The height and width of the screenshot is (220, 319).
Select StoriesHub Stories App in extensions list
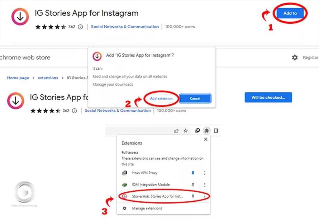pos(157,196)
